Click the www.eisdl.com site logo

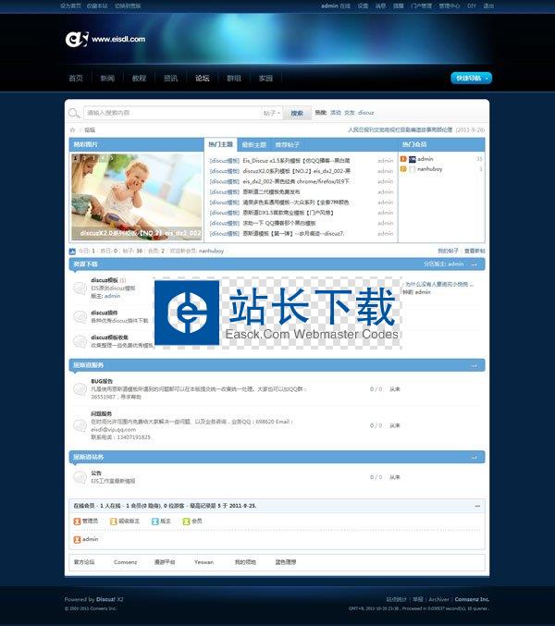pos(105,39)
